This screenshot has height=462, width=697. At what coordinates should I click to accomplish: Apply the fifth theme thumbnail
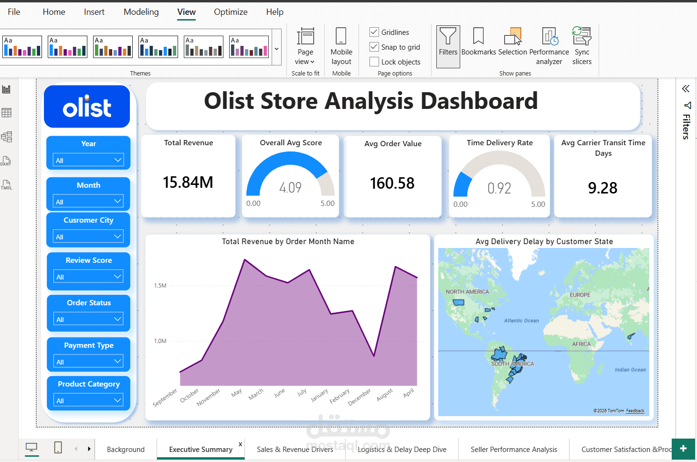click(x=203, y=47)
